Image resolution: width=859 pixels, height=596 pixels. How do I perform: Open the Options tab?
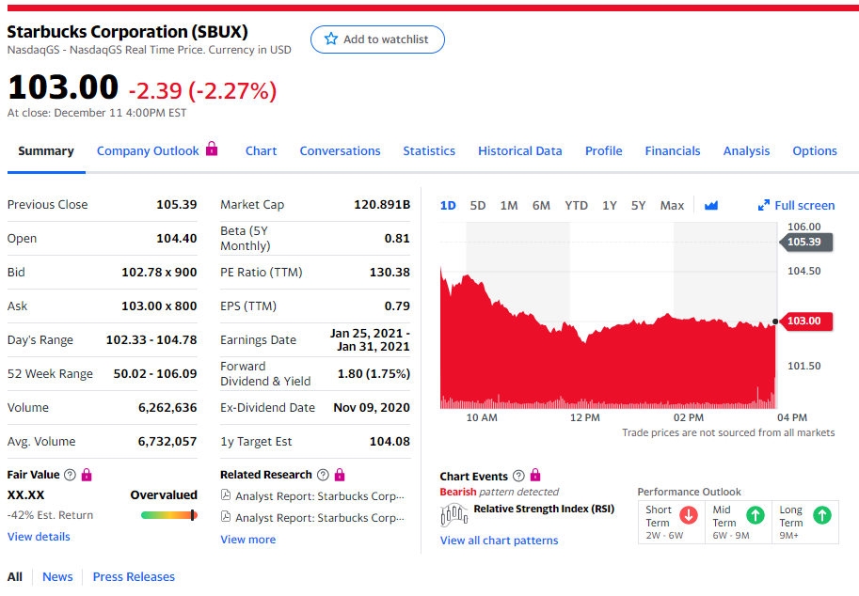coord(815,151)
